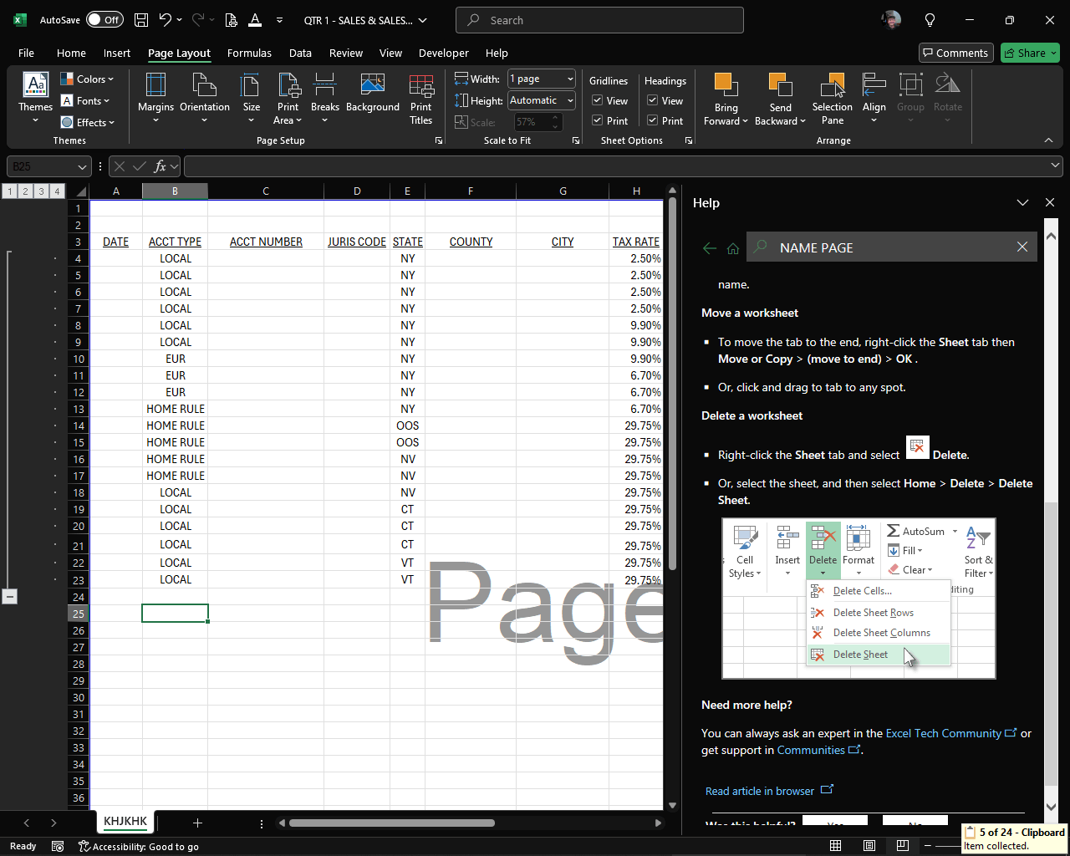
Task: Set a sheet Background image
Action: click(x=373, y=94)
